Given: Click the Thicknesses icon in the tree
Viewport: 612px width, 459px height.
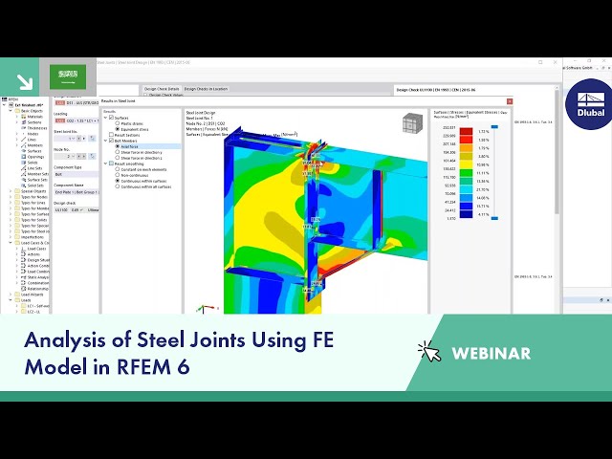Looking at the screenshot, I should pyautogui.click(x=23, y=128).
